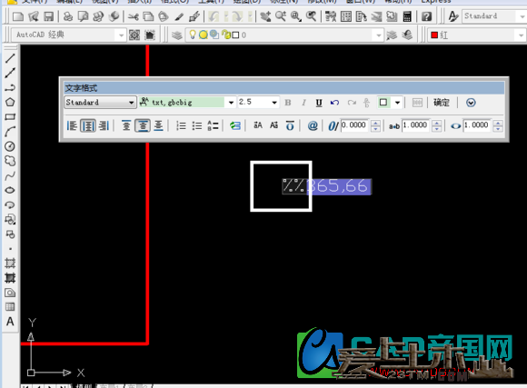Select the Circle drawing tool
The width and height of the screenshot is (527, 388).
click(10, 146)
